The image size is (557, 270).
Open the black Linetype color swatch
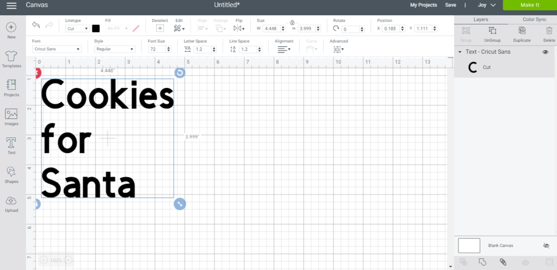(x=96, y=28)
